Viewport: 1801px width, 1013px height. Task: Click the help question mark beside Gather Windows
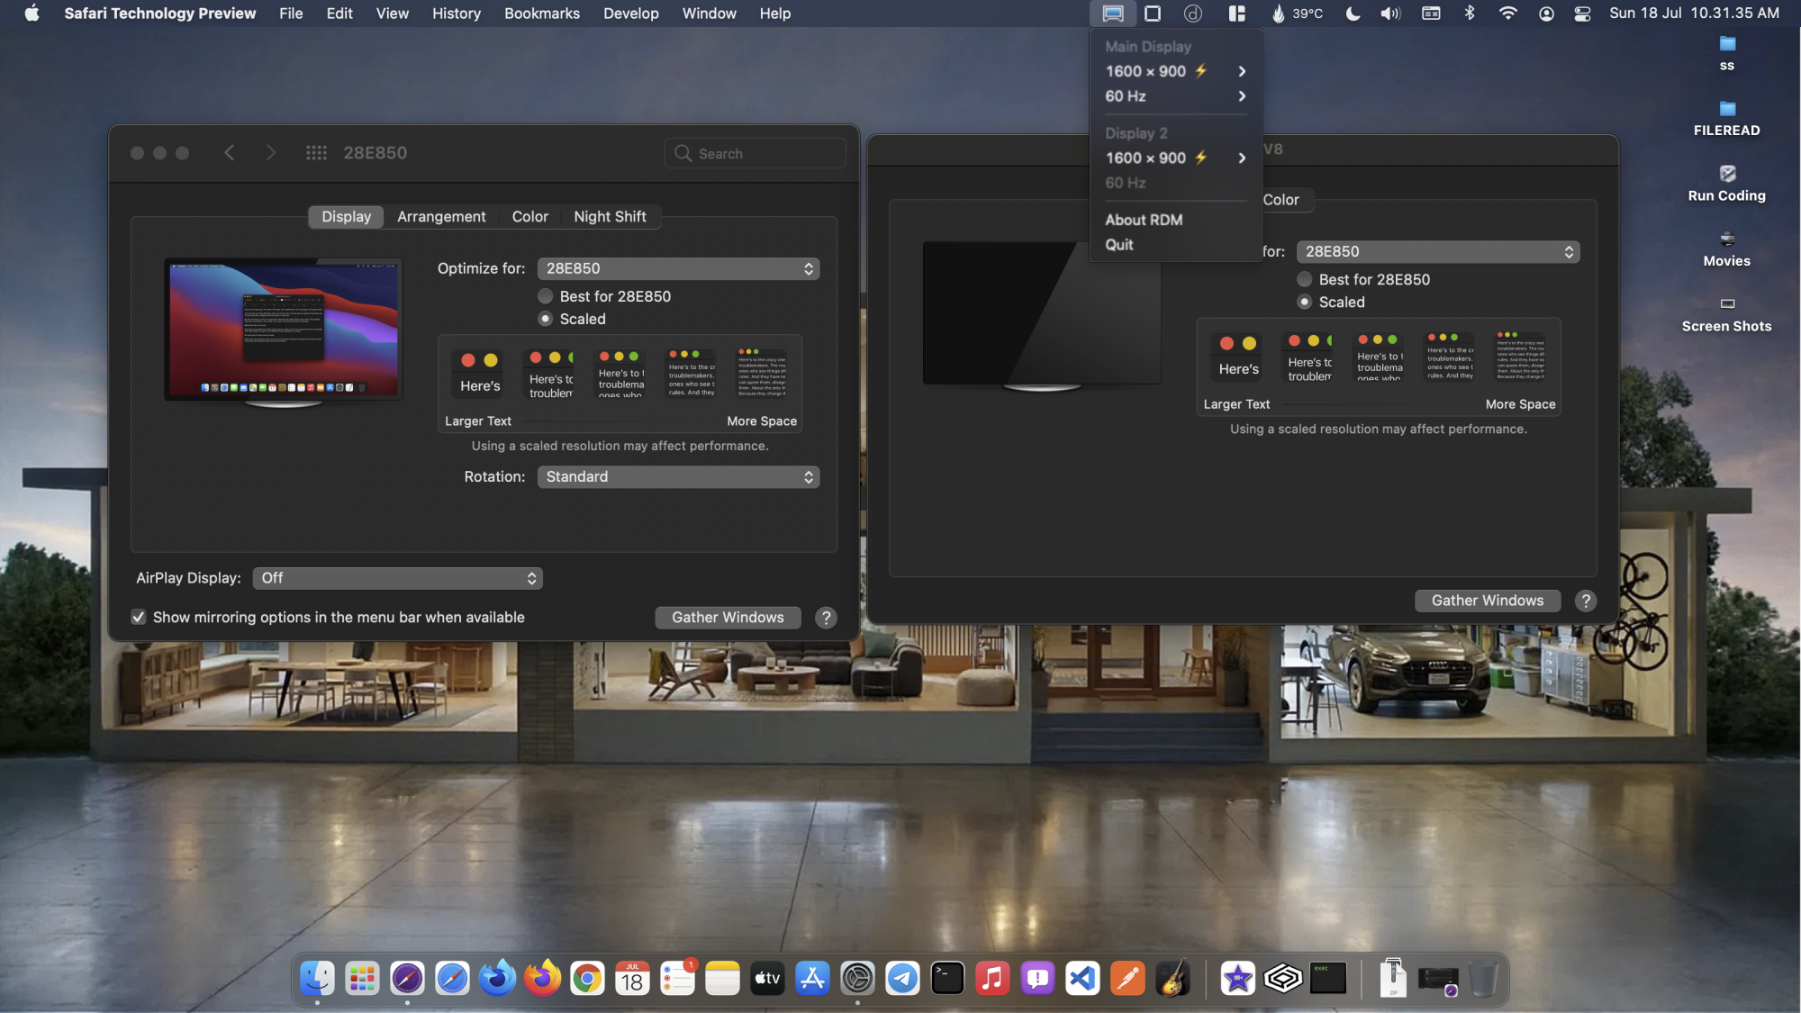tap(826, 618)
